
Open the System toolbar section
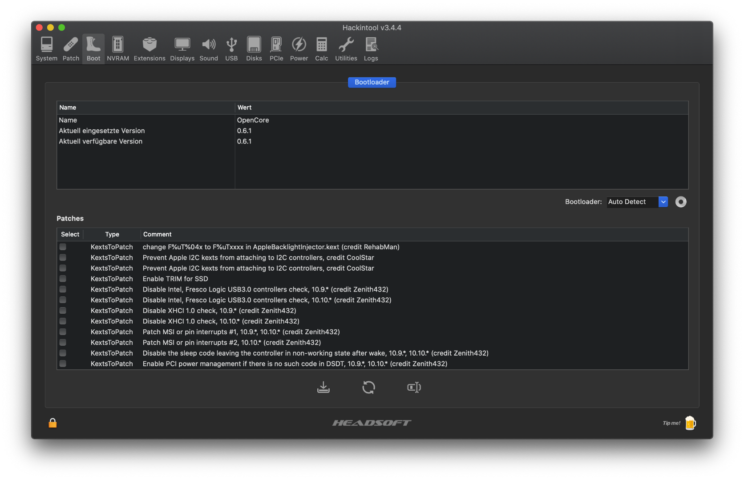[47, 48]
